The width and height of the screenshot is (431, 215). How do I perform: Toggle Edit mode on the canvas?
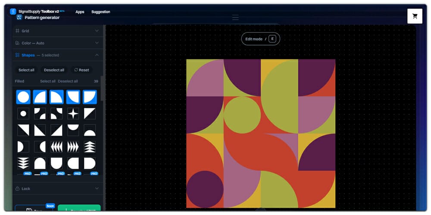pyautogui.click(x=261, y=39)
